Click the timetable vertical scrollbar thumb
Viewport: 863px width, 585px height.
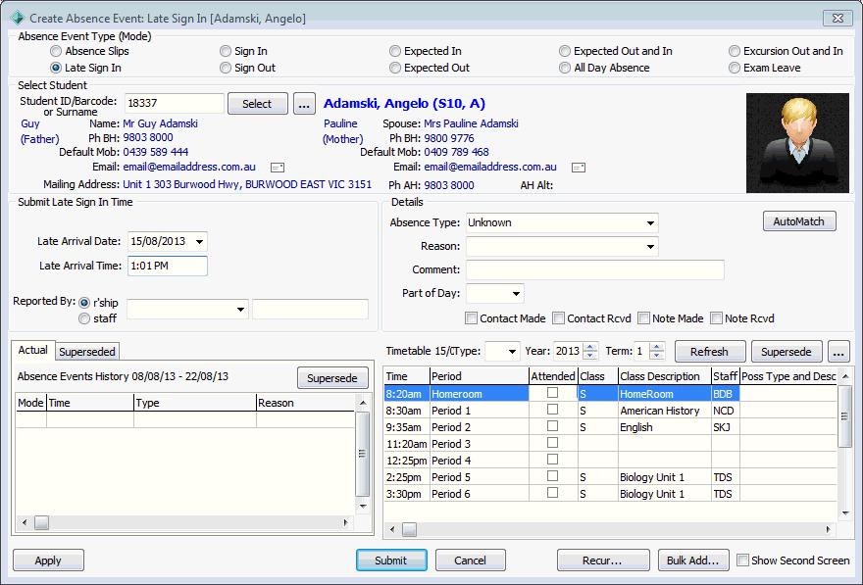point(844,416)
